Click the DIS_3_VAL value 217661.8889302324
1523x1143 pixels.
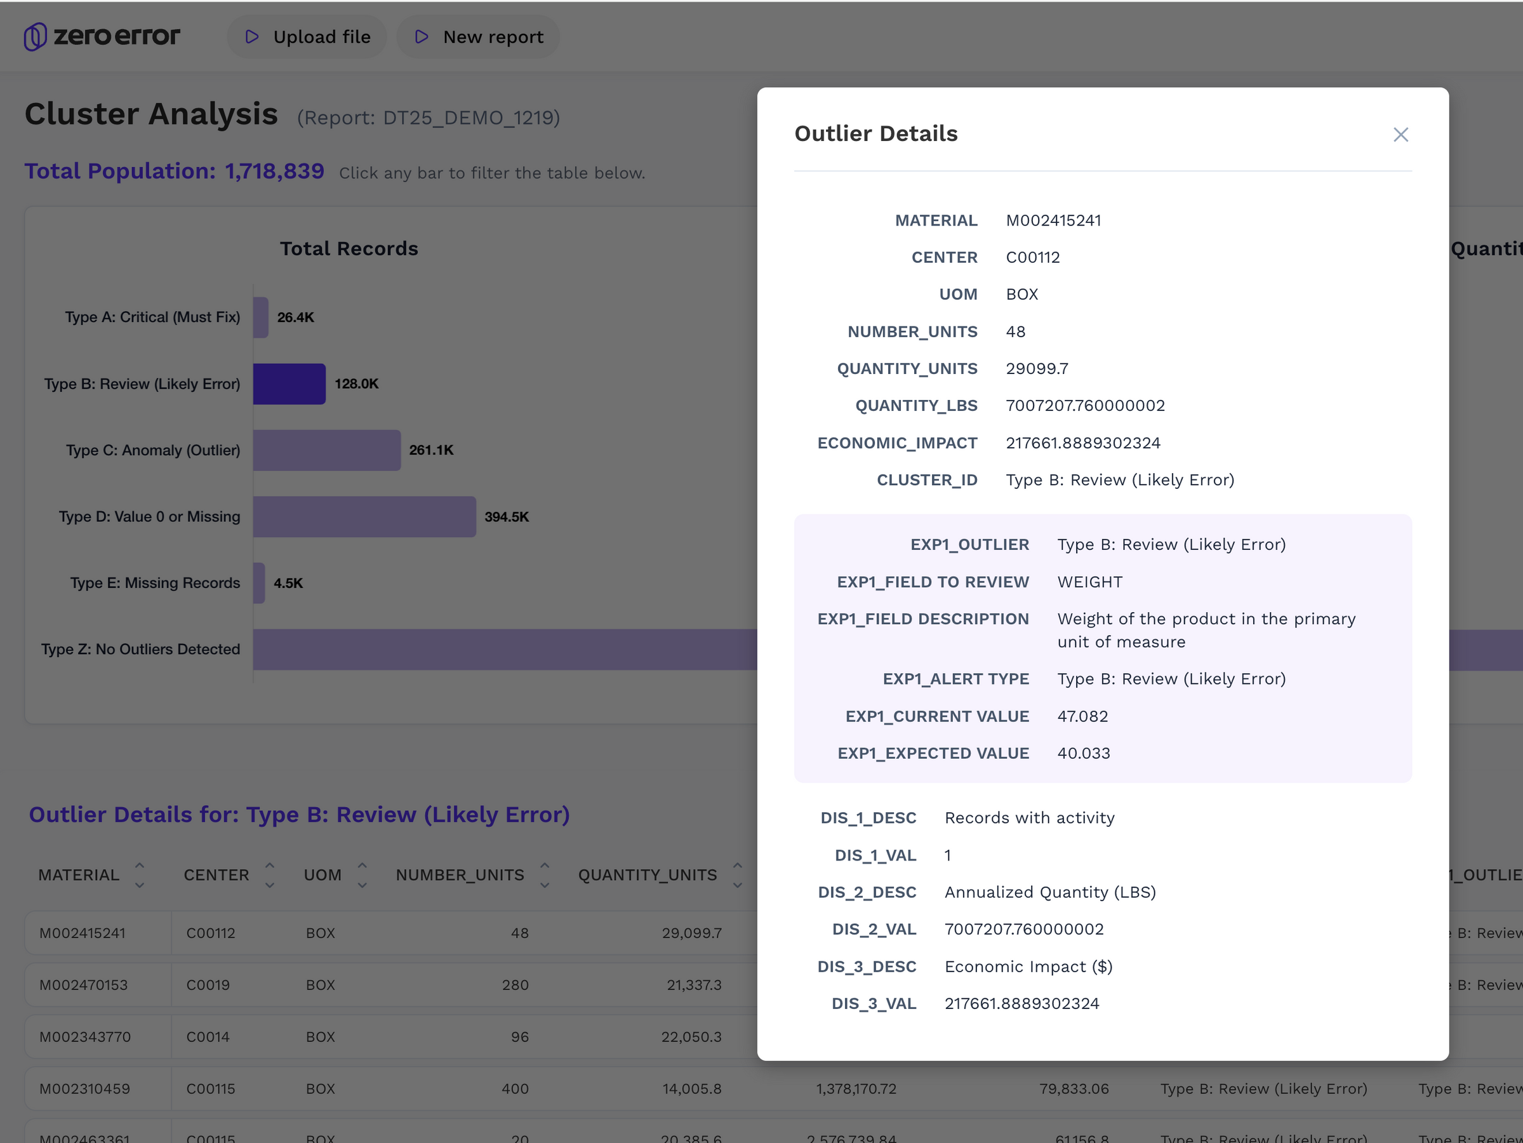pos(1021,1003)
